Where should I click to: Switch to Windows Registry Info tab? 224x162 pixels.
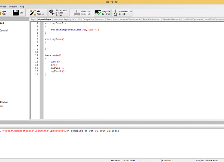(x=65, y=19)
